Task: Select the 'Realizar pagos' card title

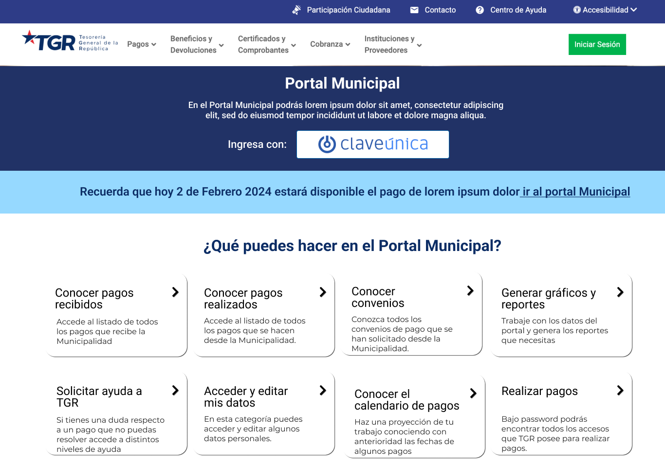Action: [539, 391]
